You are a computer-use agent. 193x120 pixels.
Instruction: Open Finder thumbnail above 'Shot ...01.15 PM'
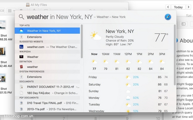3,78
